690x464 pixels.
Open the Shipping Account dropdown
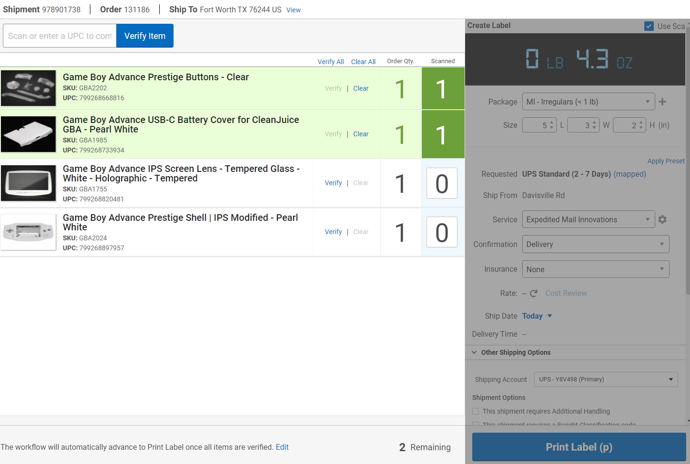(606, 379)
